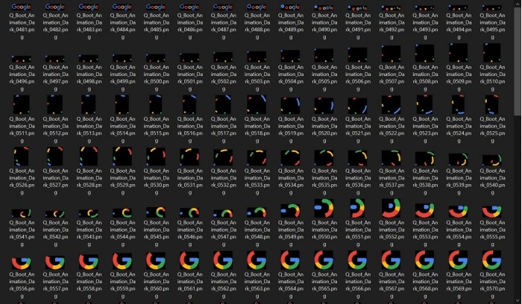Click the Q_Boot_Animation_Dark_0495.png file name
522x304 pixels.
[x=492, y=26]
